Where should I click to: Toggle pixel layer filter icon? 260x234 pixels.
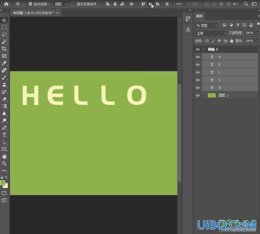coord(224,25)
